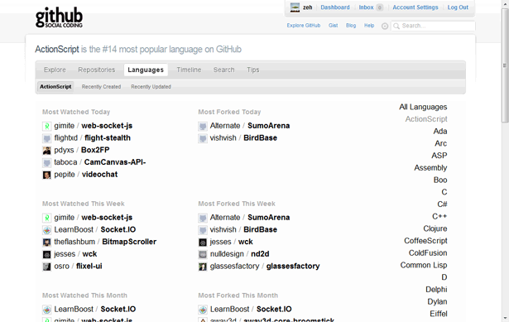Screen dimensions: 509x322
Task: Click Log Out
Action: (x=458, y=7)
